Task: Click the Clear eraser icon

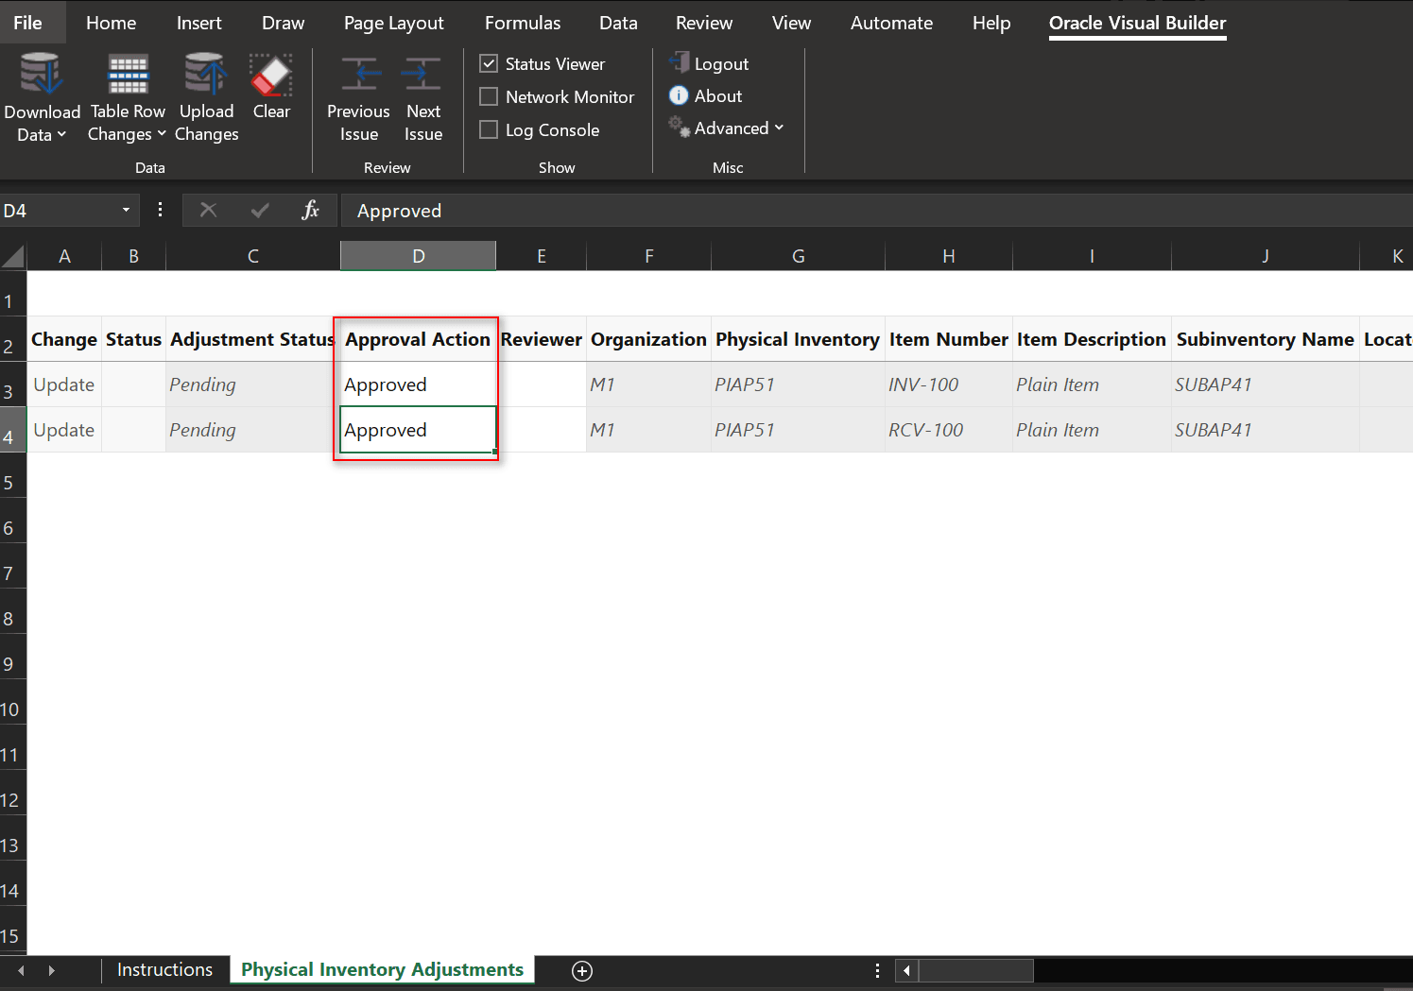Action: pyautogui.click(x=271, y=75)
